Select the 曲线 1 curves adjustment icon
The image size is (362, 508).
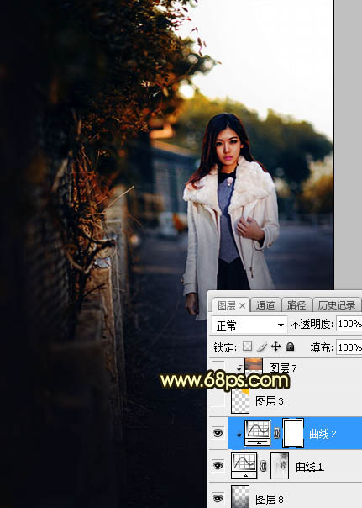click(244, 466)
